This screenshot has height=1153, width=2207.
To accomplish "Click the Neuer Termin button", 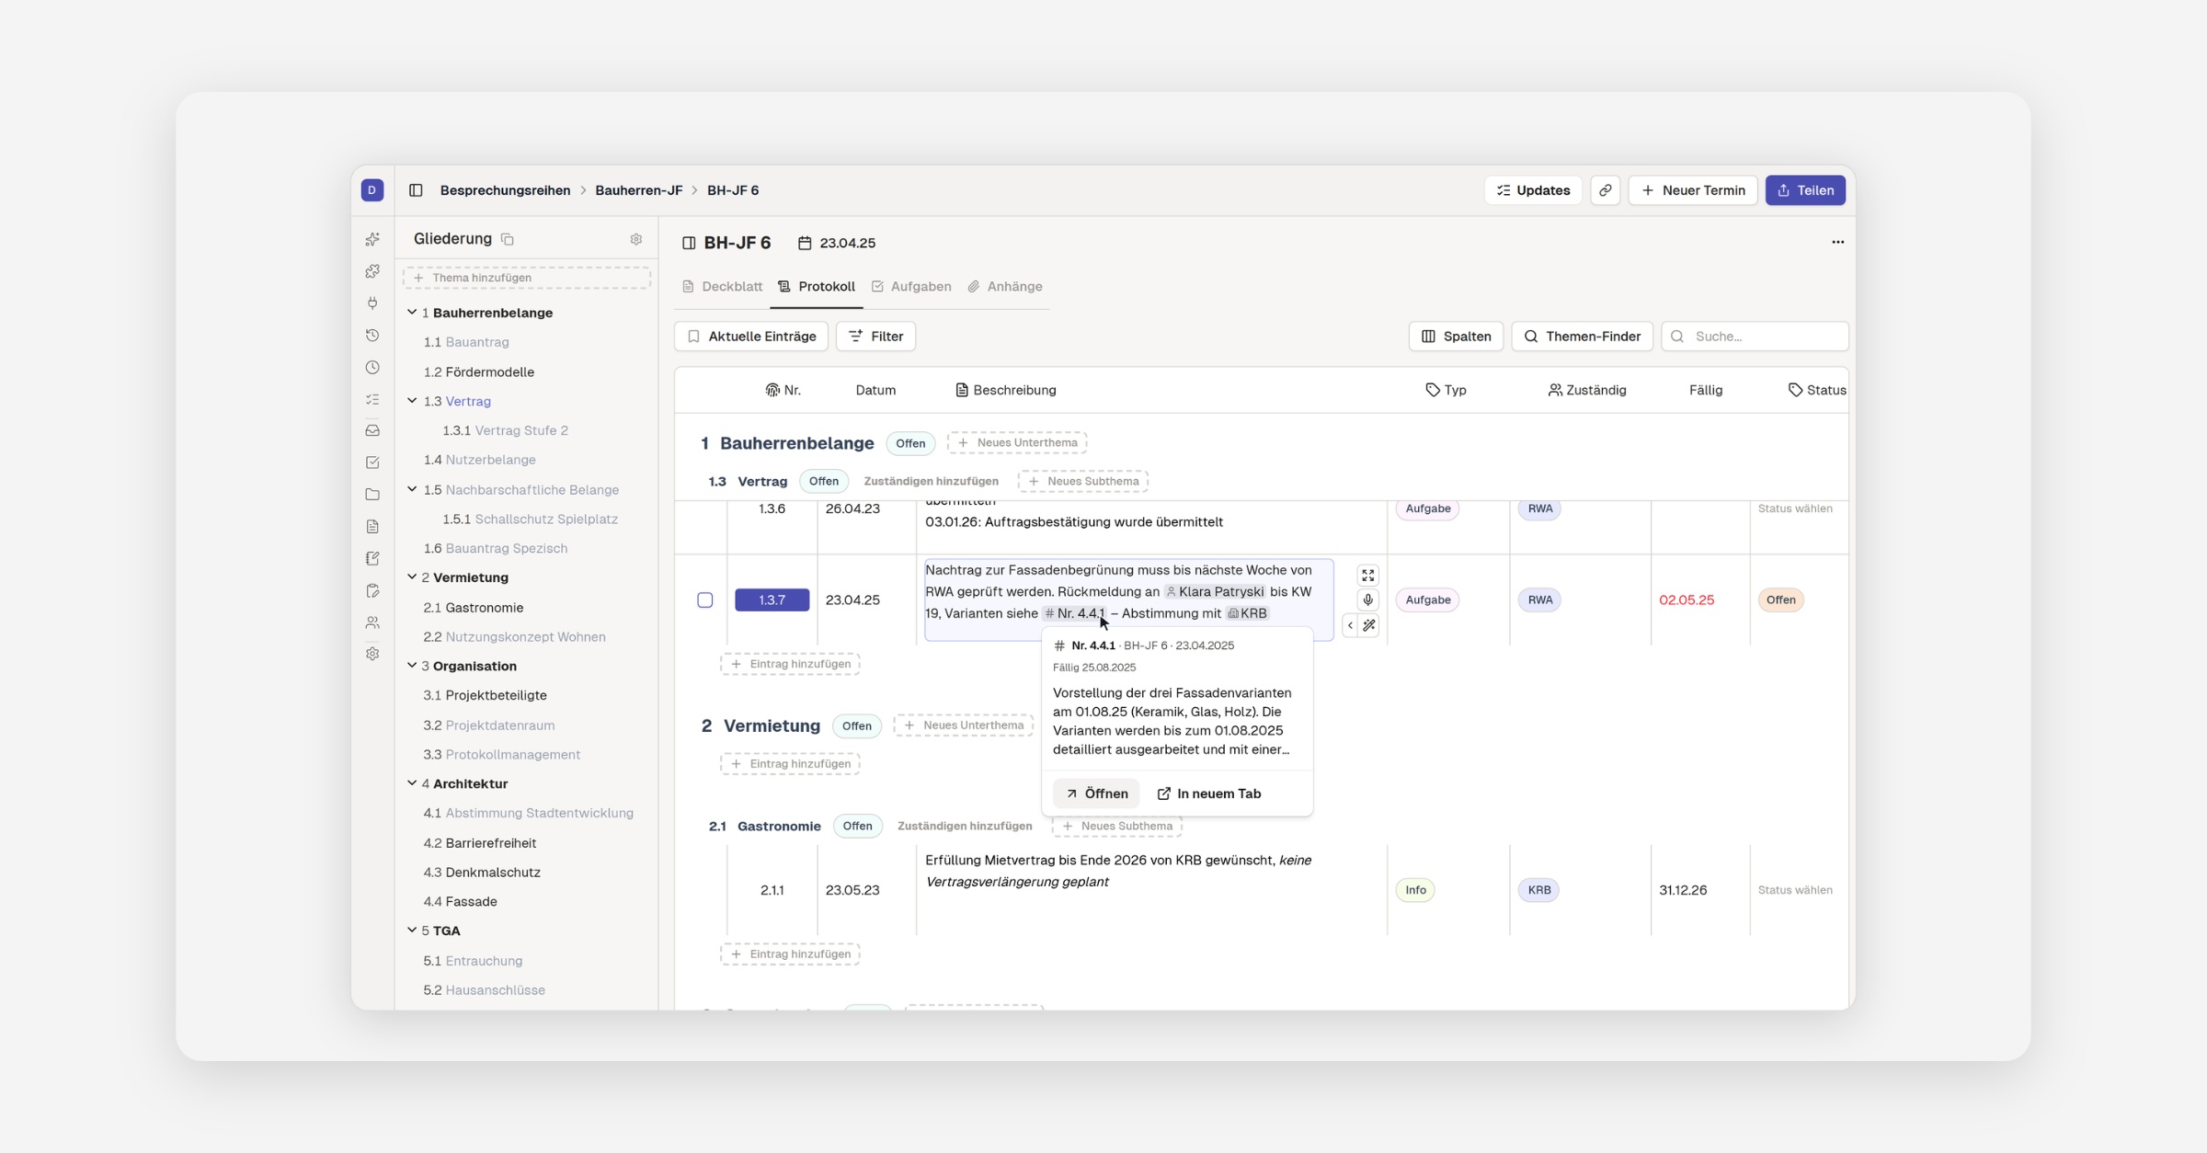I will (1693, 190).
